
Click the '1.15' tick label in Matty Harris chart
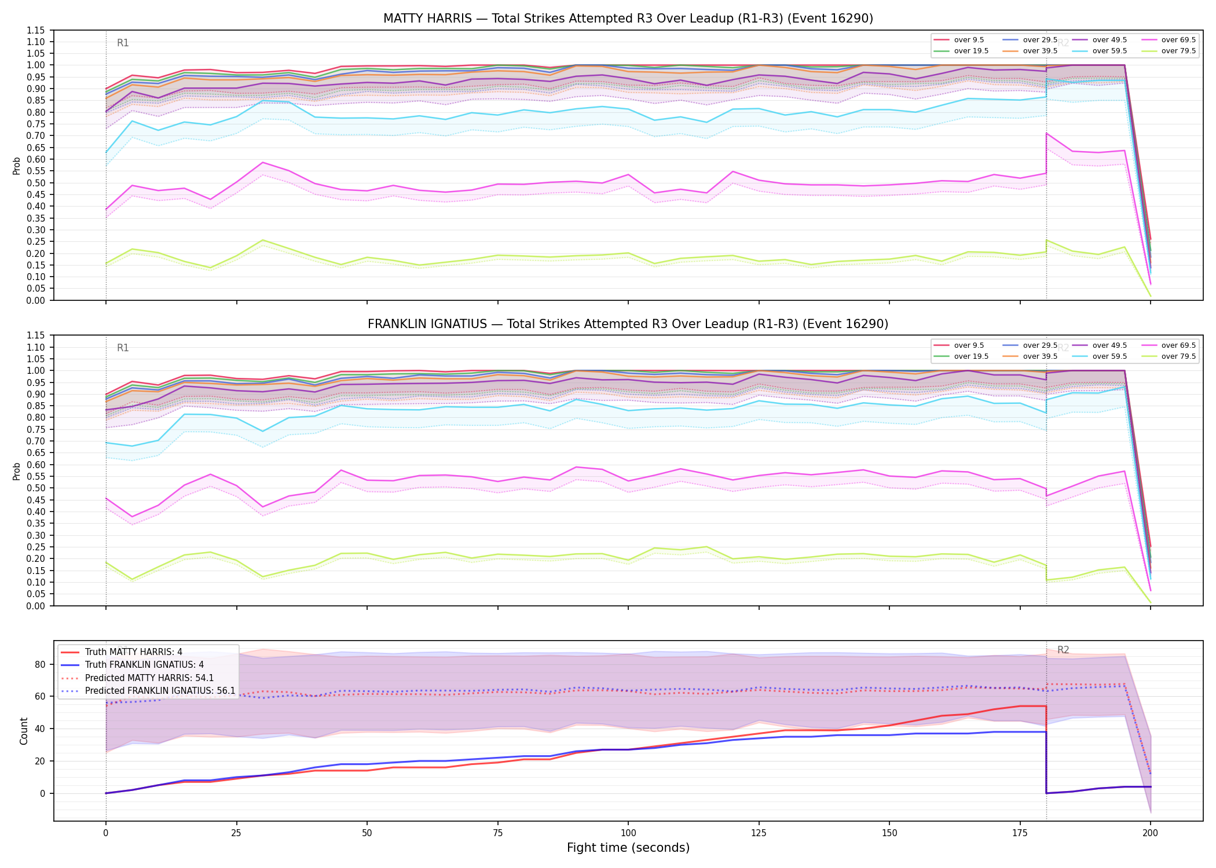click(x=36, y=30)
